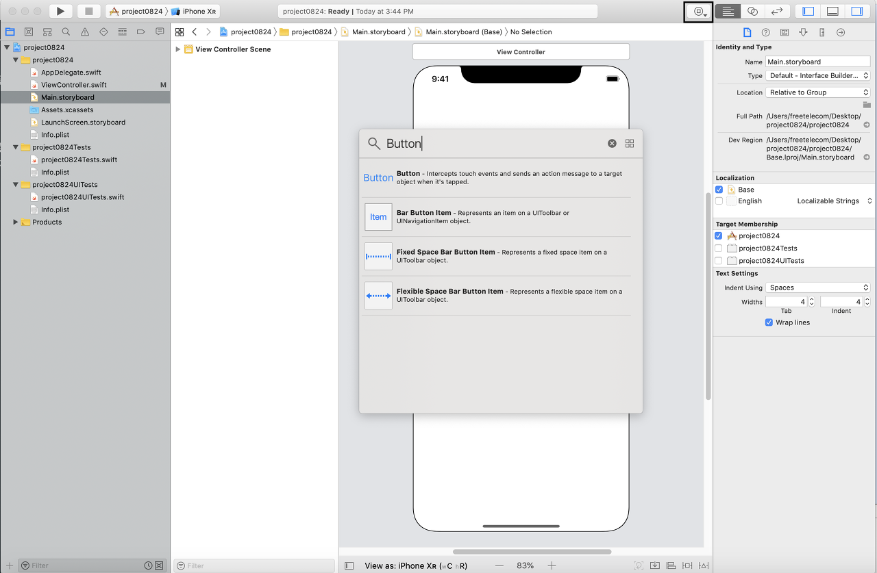Open the Location Relative to Group dropdown
This screenshot has width=877, height=573.
click(818, 92)
